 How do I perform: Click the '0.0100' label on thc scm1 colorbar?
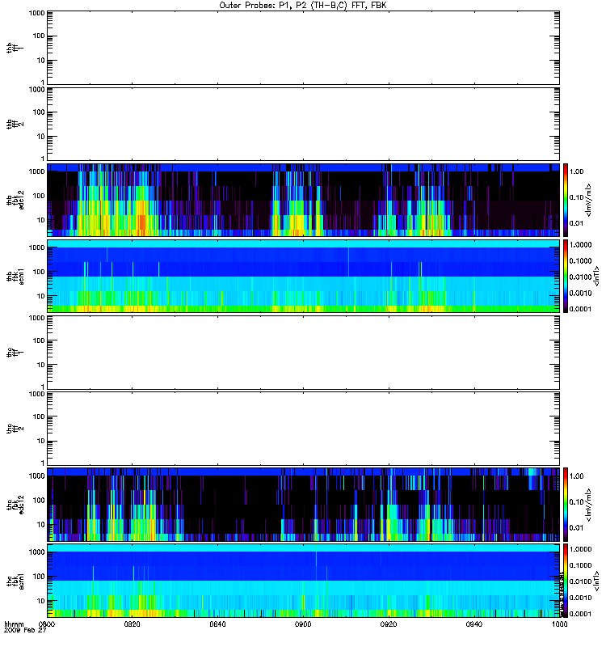point(580,581)
